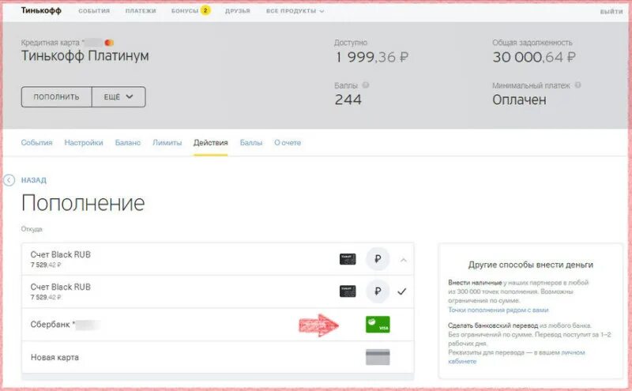Click the Оплачен minimum payment status

(519, 100)
